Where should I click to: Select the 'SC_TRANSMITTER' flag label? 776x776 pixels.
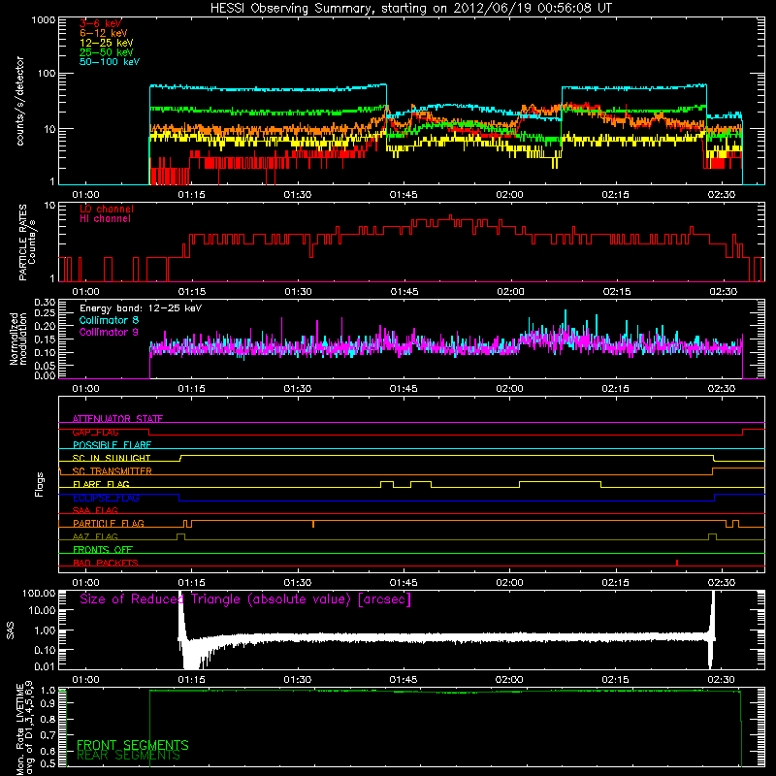113,471
